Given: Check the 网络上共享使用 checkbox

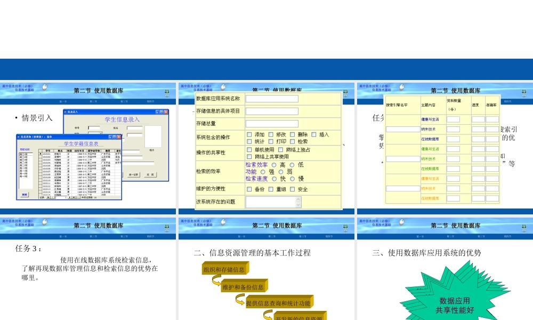Looking at the screenshot, I should click(x=249, y=157).
